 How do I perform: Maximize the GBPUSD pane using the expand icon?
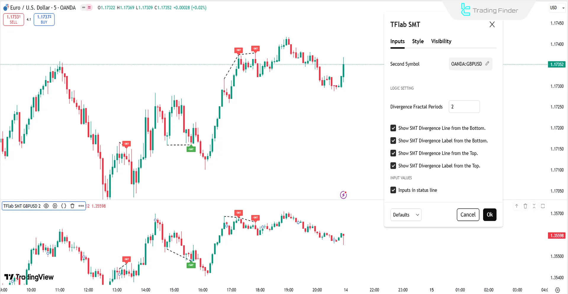543,206
